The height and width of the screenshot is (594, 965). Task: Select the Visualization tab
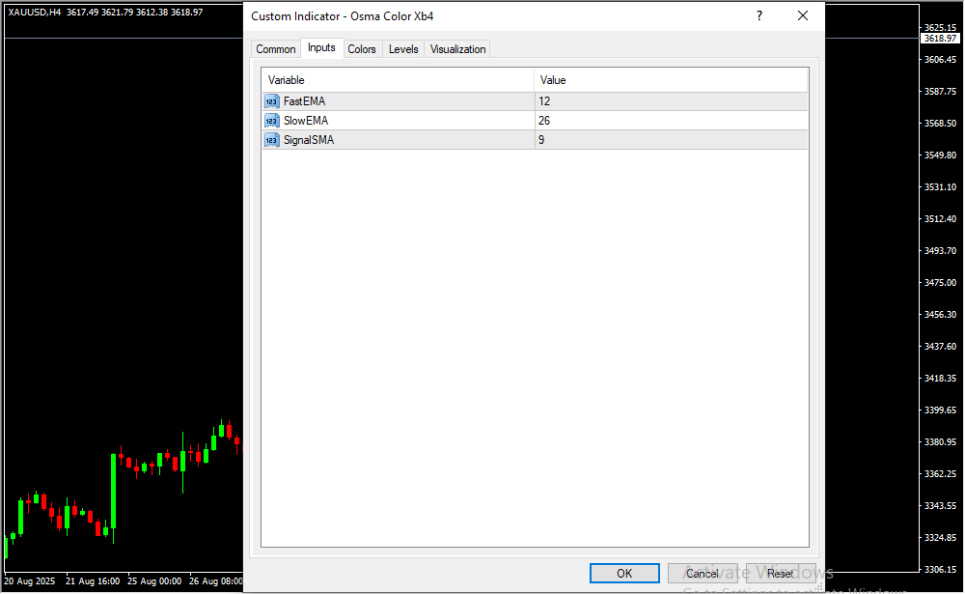coord(457,49)
